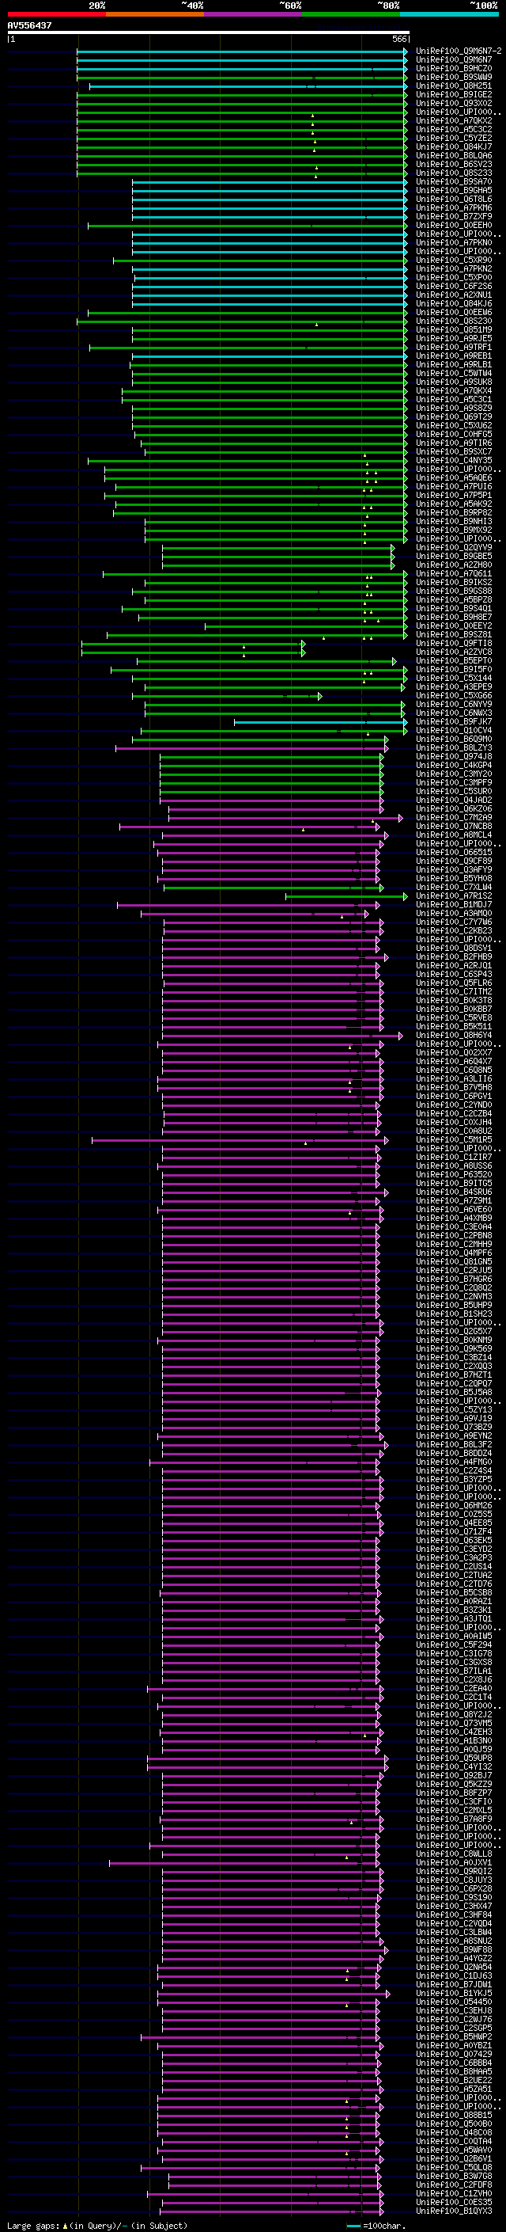Image resolution: width=506 pixels, height=2232 pixels.
Task: Select label UniRef100_A7R1S2
Action: pyautogui.click(x=454, y=896)
